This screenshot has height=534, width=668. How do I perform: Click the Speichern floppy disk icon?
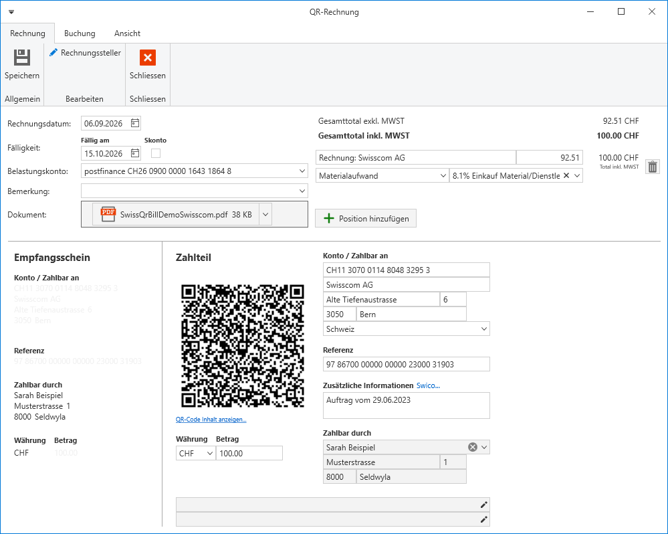pyautogui.click(x=21, y=58)
